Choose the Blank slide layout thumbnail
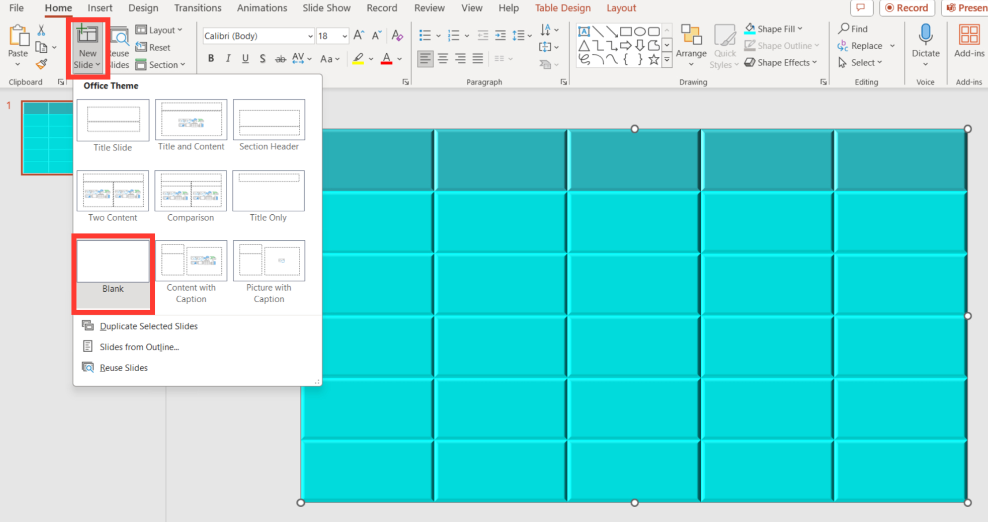Image resolution: width=988 pixels, height=522 pixels. 113,261
